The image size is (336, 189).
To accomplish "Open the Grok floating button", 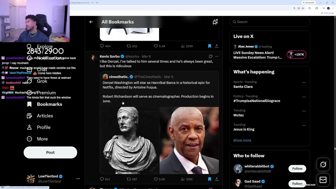I will click(323, 165).
